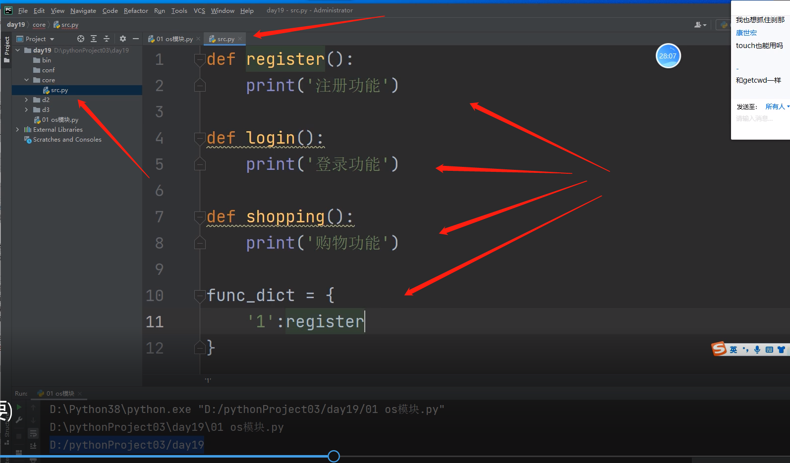The image size is (790, 463).
Task: Open the 所有人 recipient dropdown in chat
Action: coord(777,106)
